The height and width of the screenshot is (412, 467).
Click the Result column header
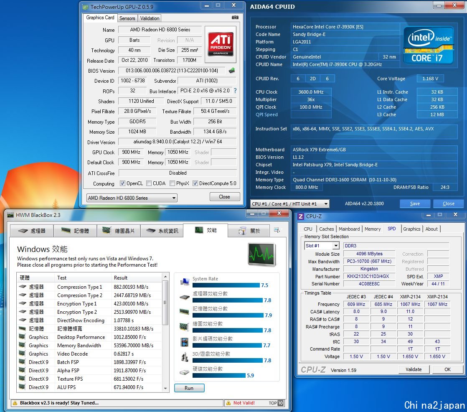pos(137,277)
